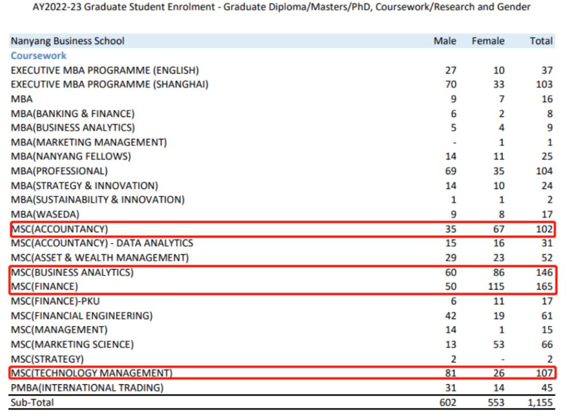The width and height of the screenshot is (571, 418).
Task: Click the MSC(MARKETING SCIENCE) row label
Action: tap(72, 344)
